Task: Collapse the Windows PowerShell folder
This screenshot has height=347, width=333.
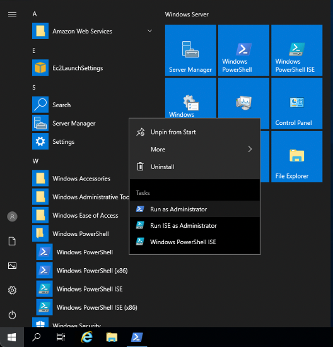Action: (79, 233)
